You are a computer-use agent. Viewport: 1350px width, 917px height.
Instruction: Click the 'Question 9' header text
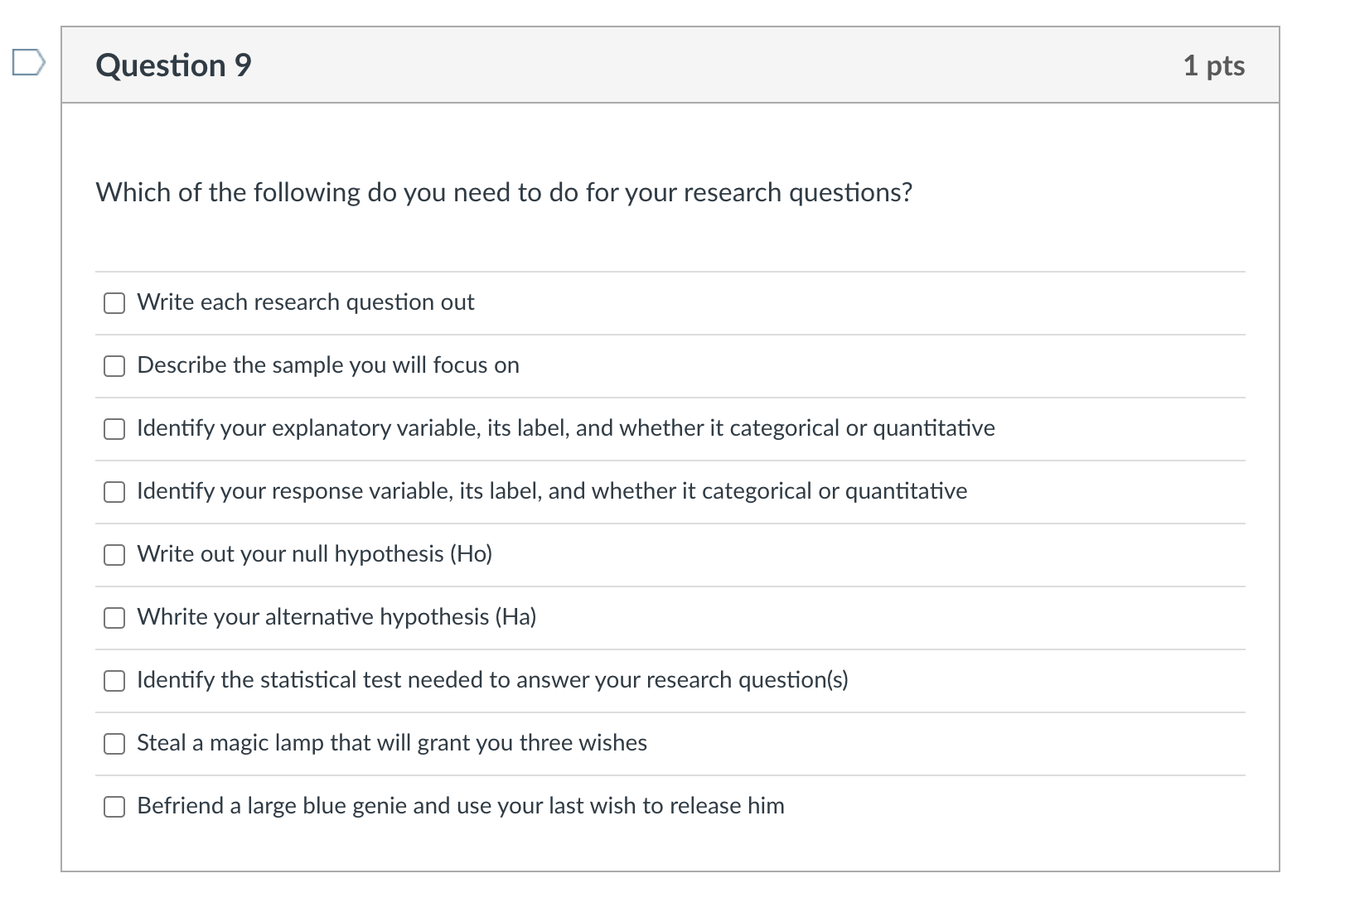tap(172, 65)
